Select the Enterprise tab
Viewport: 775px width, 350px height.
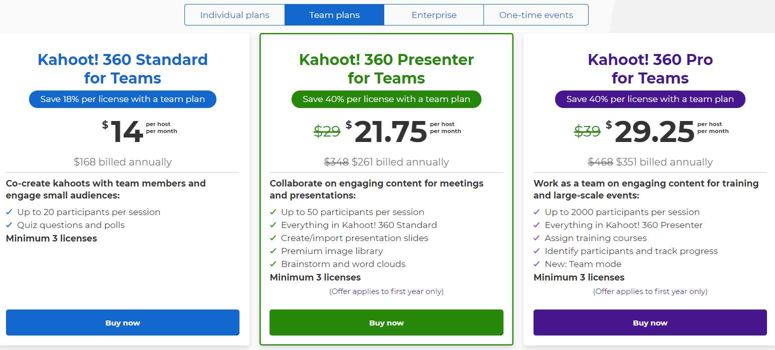(x=434, y=15)
